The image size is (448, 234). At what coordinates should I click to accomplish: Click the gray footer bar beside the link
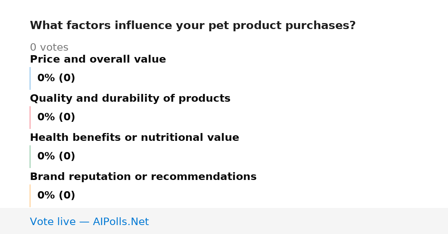(x=299, y=221)
